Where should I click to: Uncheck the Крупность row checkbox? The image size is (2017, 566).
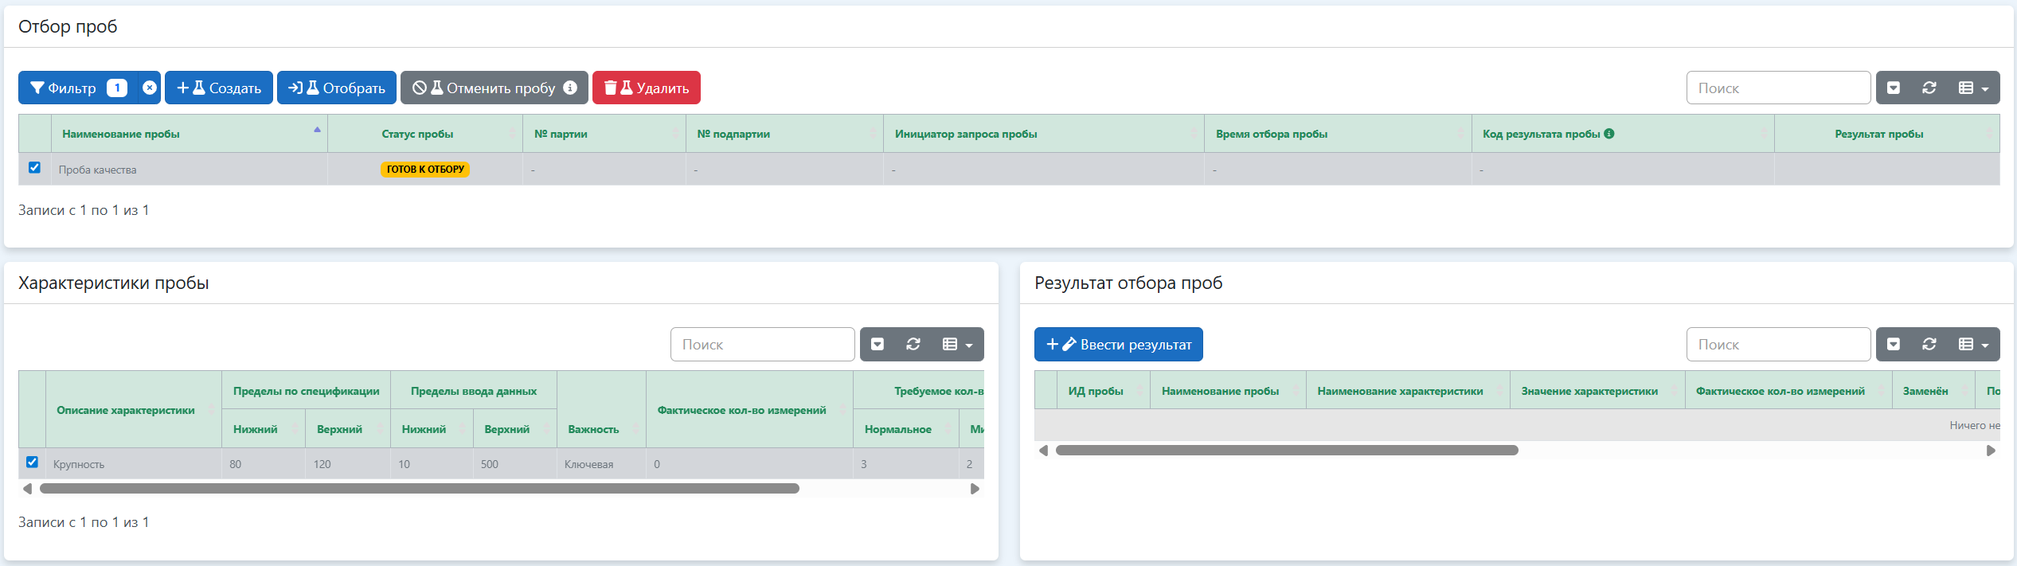[x=33, y=463]
